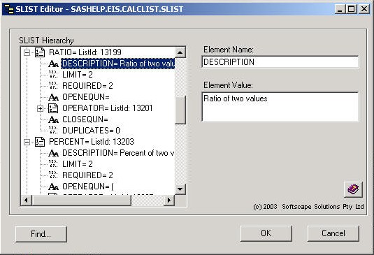Image resolution: width=374 pixels, height=255 pixels.
Task: Click the Cancel button
Action: click(333, 233)
